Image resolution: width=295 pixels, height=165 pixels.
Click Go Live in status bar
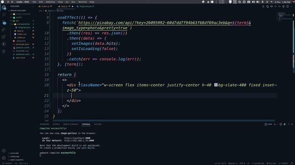pyautogui.click(x=271, y=163)
